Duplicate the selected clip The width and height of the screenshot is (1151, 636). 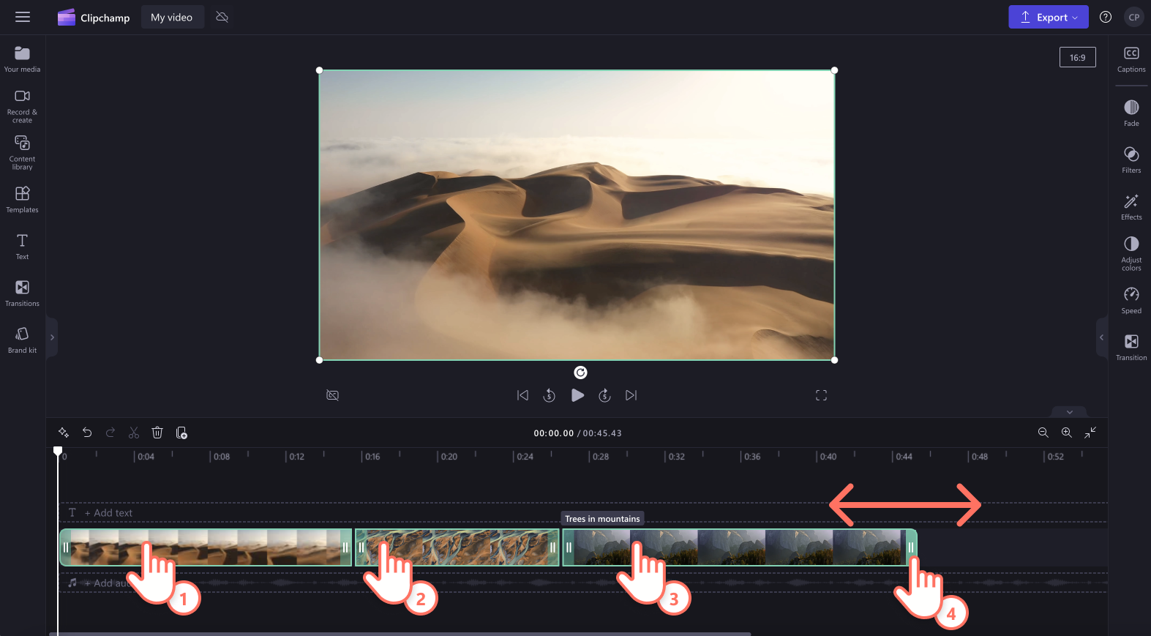(x=181, y=433)
